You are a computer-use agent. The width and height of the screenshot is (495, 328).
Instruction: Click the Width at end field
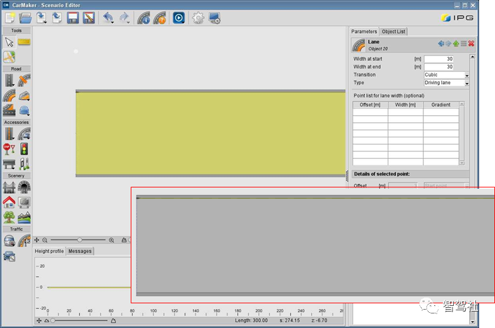click(439, 66)
